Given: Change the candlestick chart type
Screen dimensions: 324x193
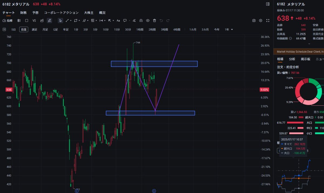Looking at the screenshot, I should 19,20.
